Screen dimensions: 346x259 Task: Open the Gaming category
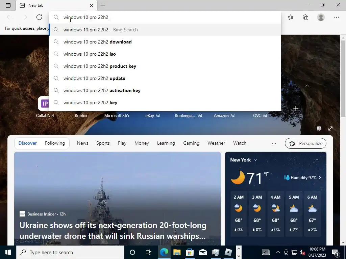click(x=191, y=143)
